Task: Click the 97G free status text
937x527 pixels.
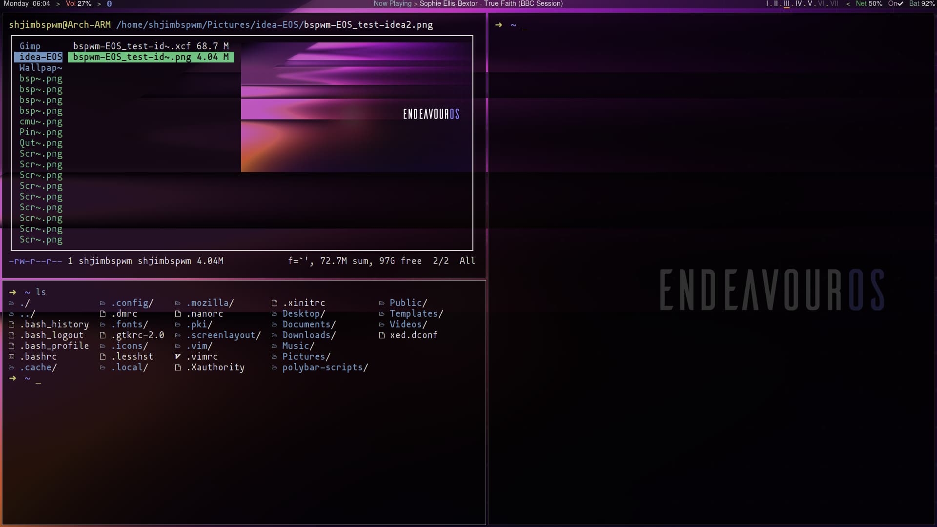Action: 400,261
